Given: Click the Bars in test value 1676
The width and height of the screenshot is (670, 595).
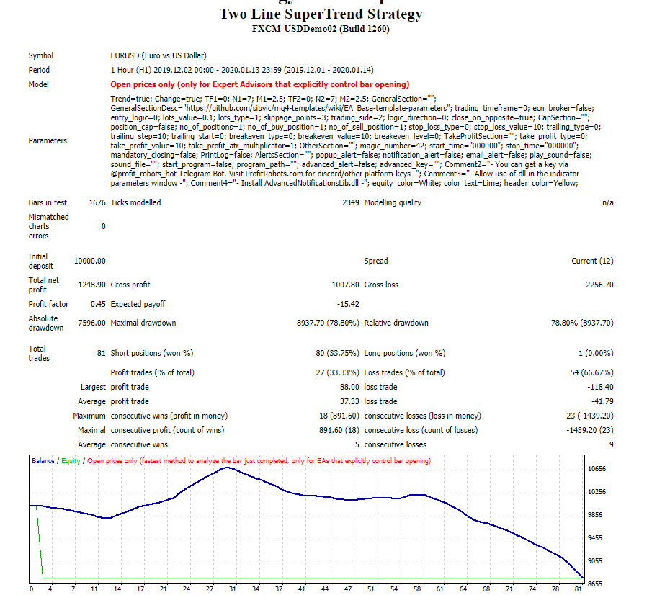Looking at the screenshot, I should point(97,202).
